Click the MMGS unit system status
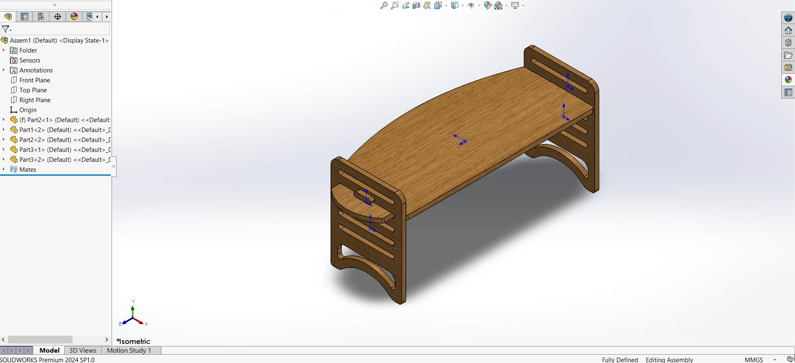Screen dimensions: 795x363 point(754,360)
